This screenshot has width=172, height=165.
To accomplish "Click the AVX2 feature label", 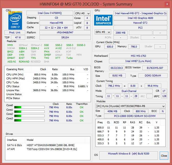I will [58, 48].
